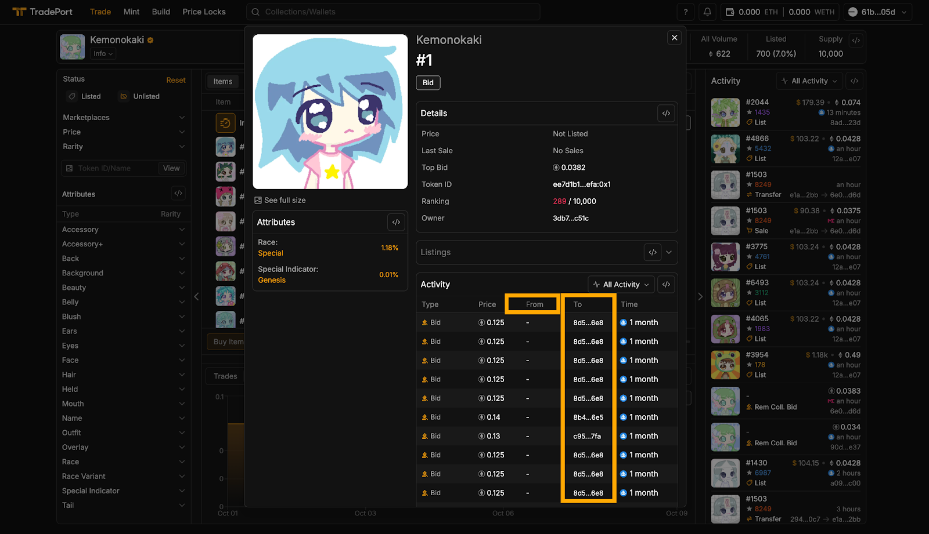This screenshot has width=929, height=534.
Task: Open the Build menu
Action: click(161, 12)
